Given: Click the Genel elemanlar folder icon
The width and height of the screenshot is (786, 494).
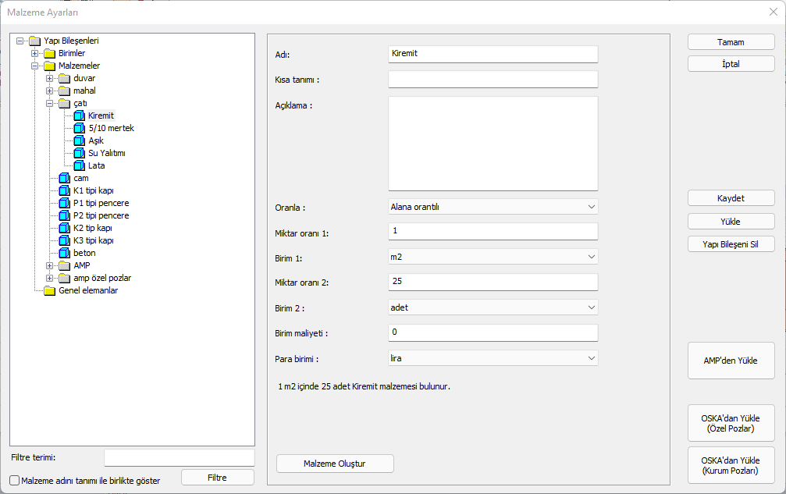Looking at the screenshot, I should (50, 290).
